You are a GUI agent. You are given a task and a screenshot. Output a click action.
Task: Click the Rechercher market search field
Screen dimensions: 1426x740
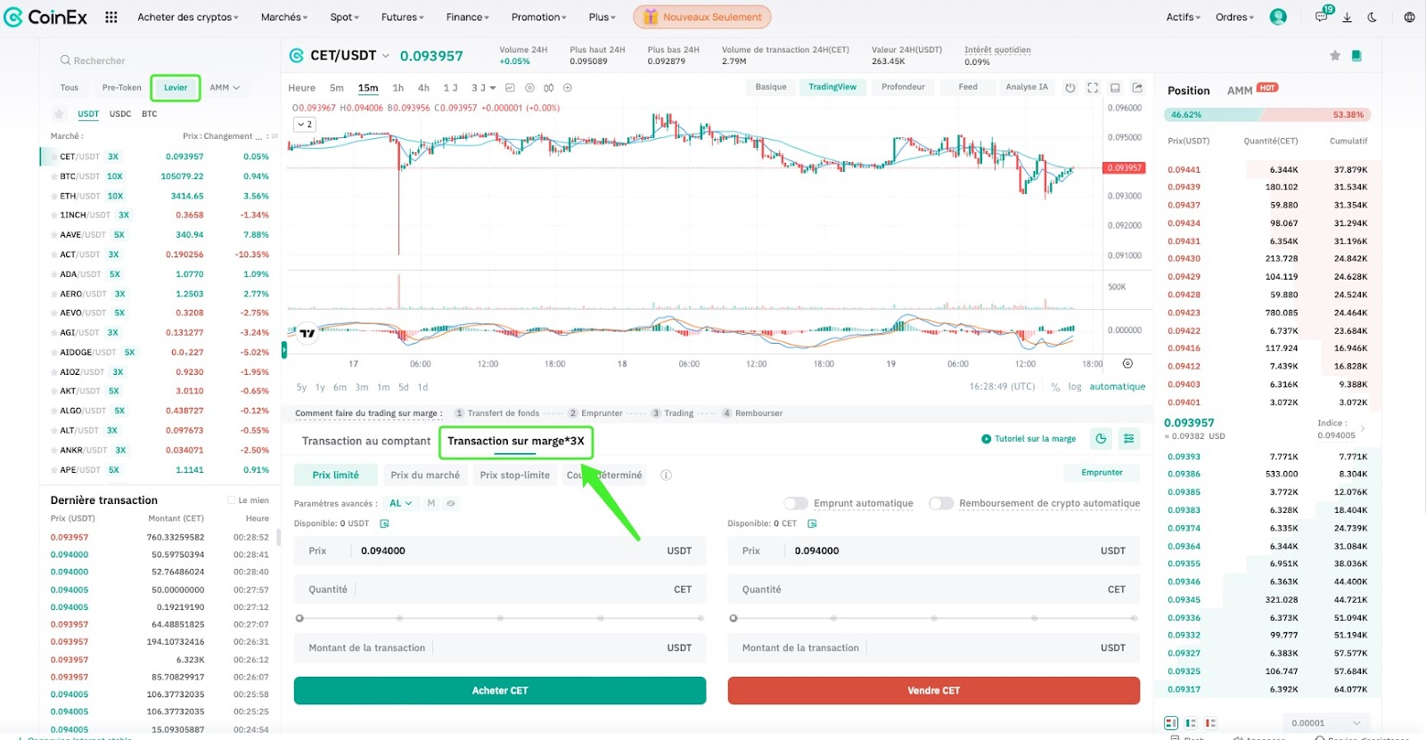tap(160, 61)
